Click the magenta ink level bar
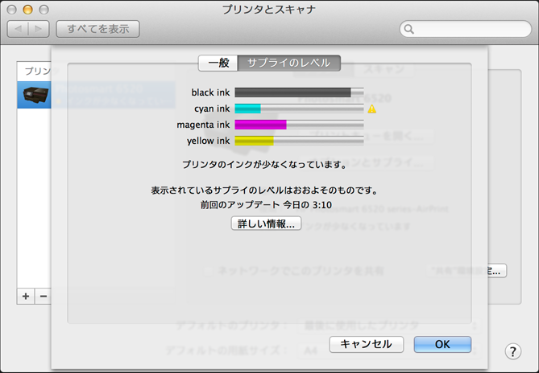Viewport: 539px width, 373px height. point(299,125)
